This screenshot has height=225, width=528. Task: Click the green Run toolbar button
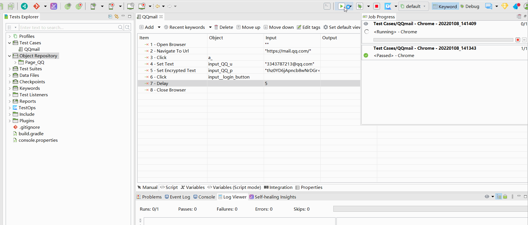[x=341, y=6]
